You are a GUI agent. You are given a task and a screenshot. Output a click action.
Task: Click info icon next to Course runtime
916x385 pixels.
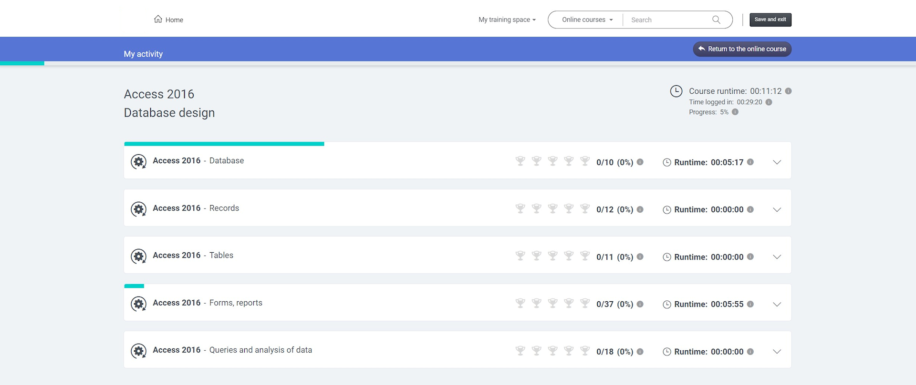788,91
